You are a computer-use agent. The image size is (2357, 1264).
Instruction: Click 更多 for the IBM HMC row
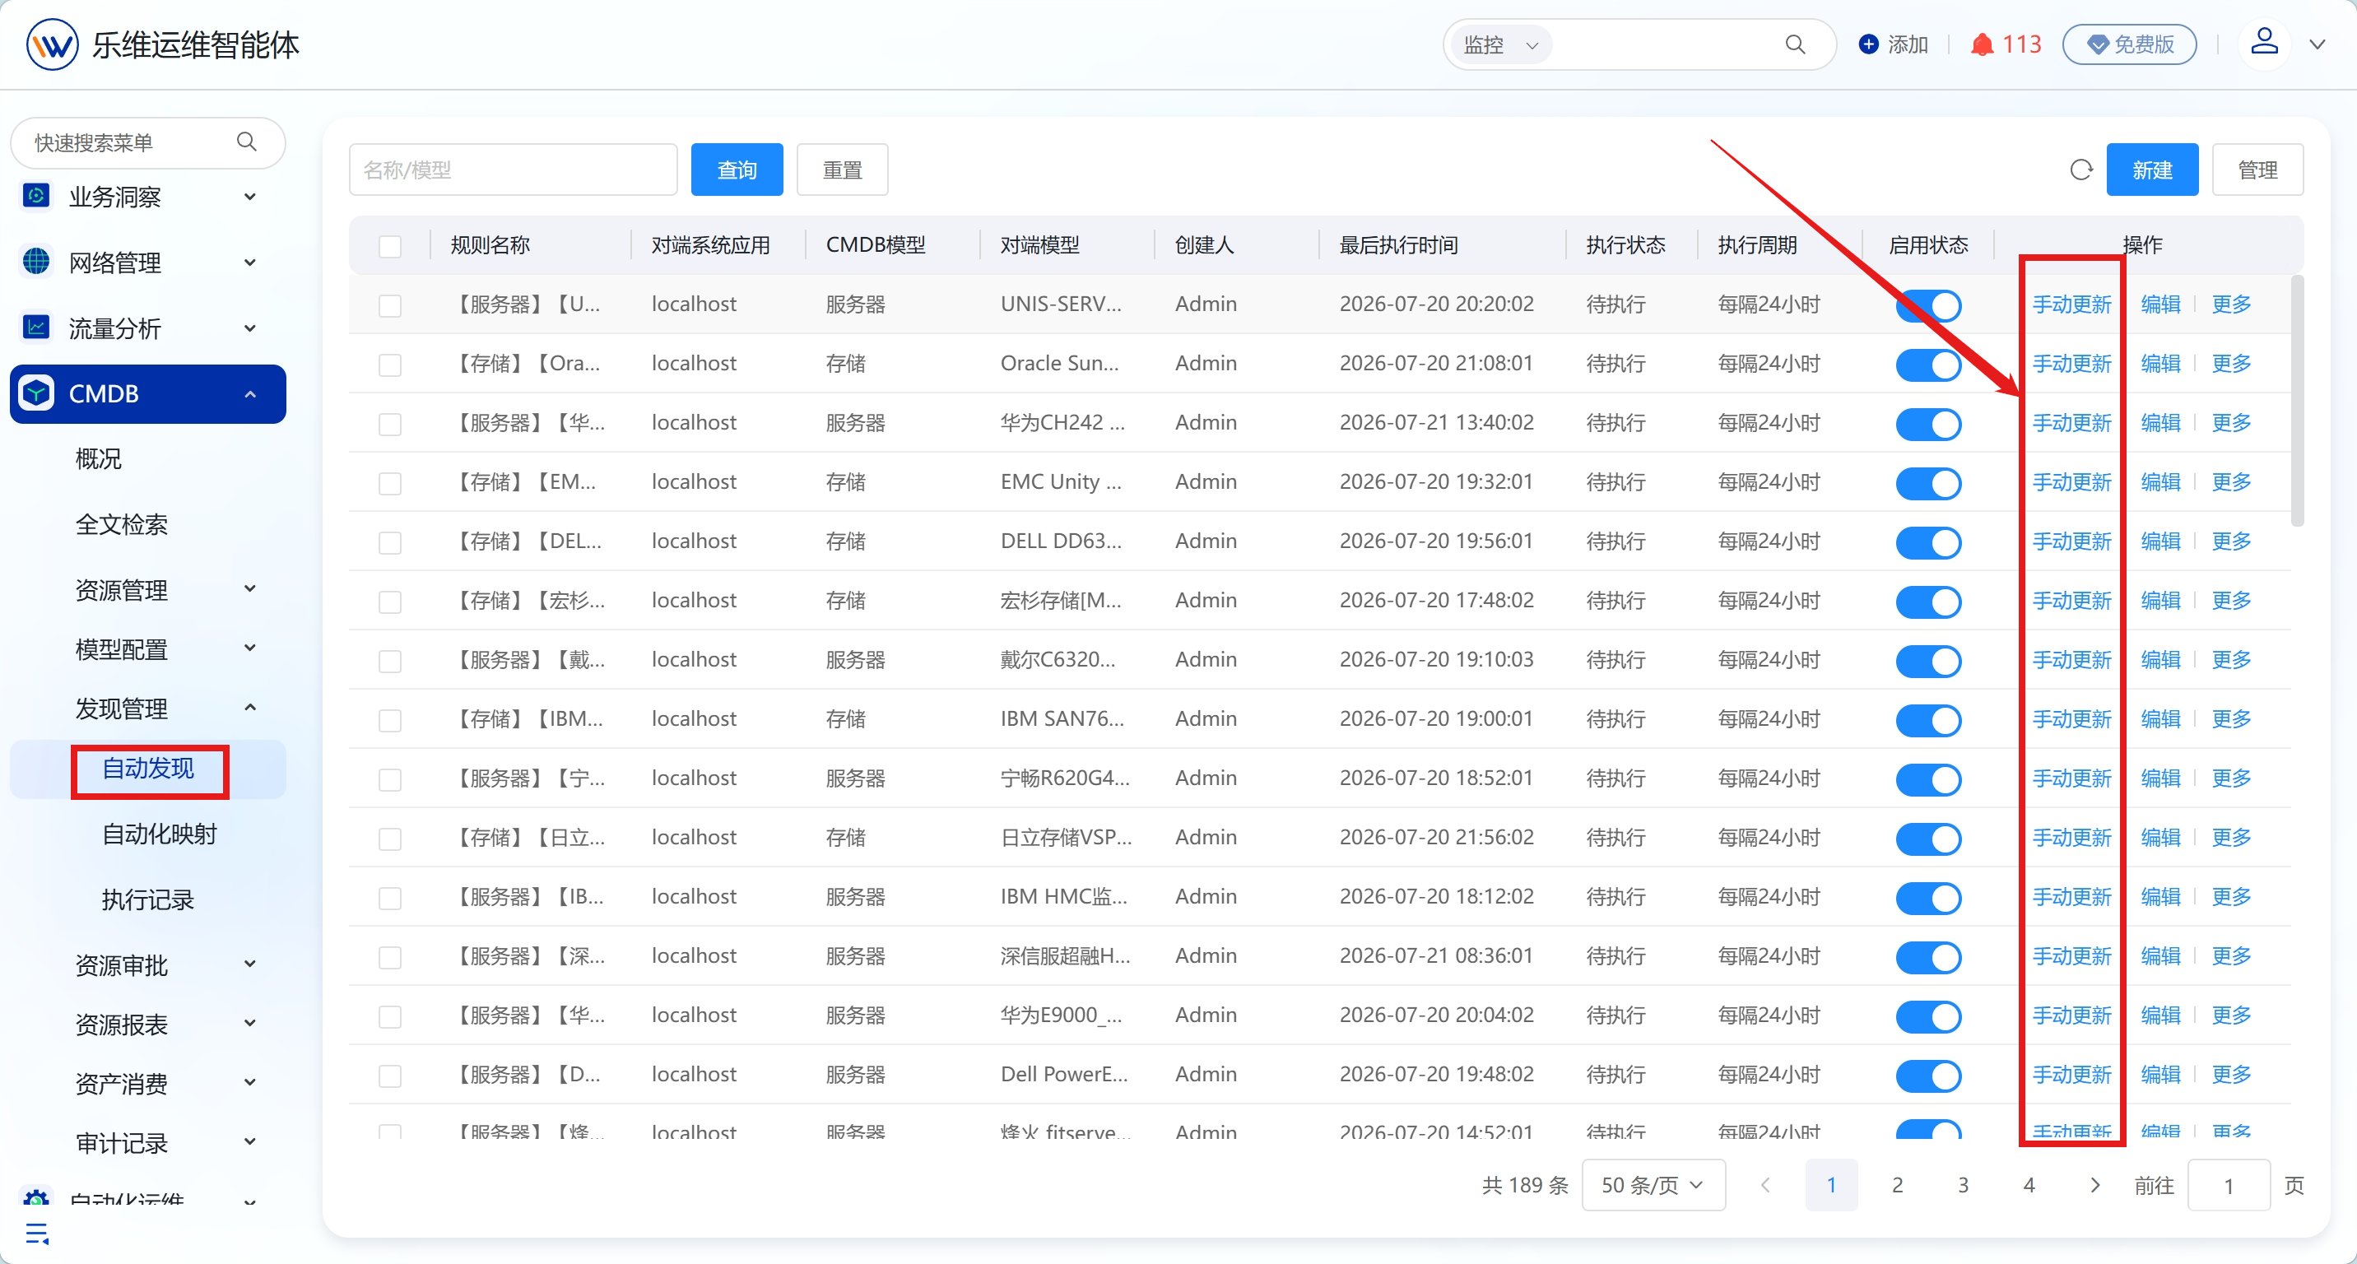pos(2231,897)
